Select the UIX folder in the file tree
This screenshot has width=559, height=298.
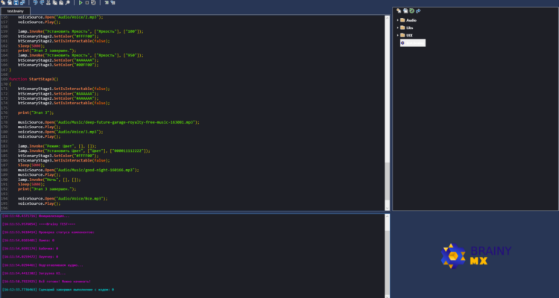tap(406, 35)
